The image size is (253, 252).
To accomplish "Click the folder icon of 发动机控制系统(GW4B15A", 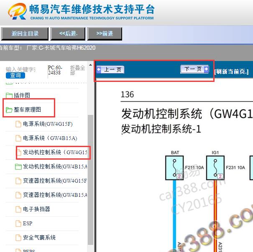I will pos(18,167).
